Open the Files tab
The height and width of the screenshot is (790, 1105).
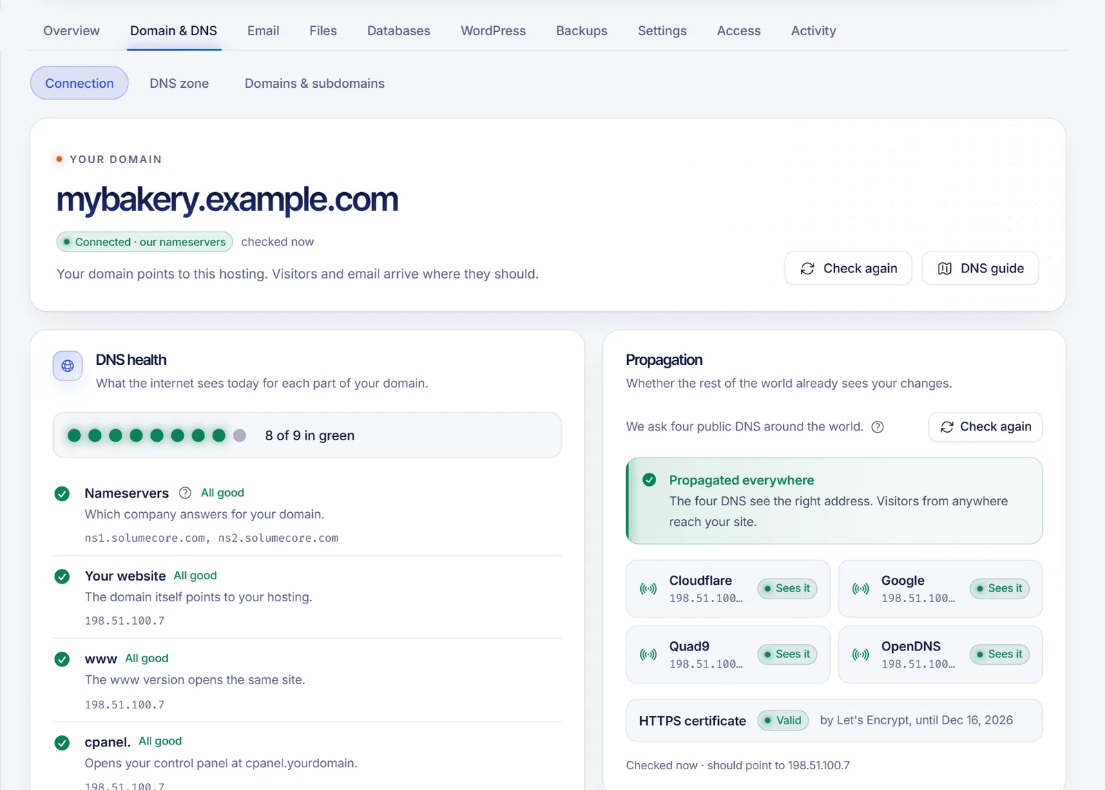point(323,30)
